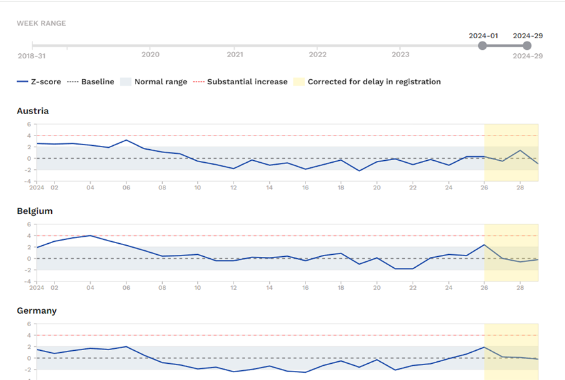Click Austria's Z-score peak at week 06

click(126, 140)
